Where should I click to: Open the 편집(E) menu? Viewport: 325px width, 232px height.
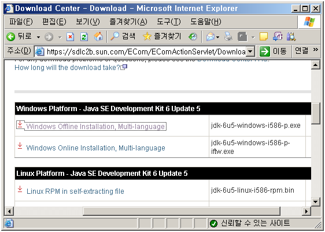pyautogui.click(x=54, y=21)
